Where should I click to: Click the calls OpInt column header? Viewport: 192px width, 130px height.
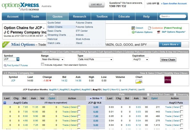coord(52,98)
